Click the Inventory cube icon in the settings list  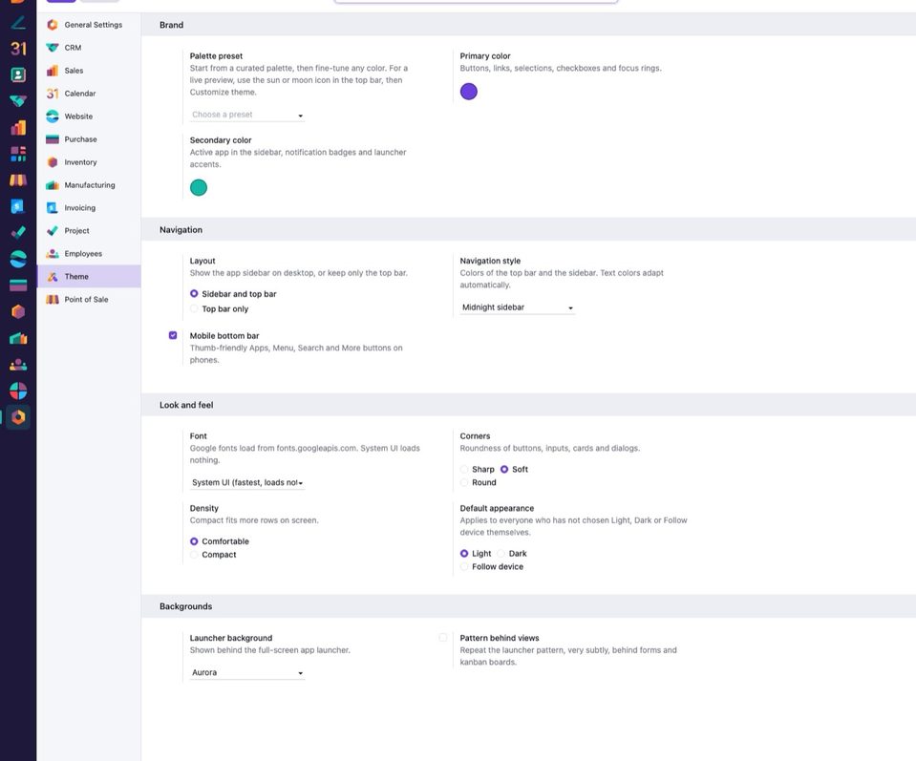click(53, 161)
